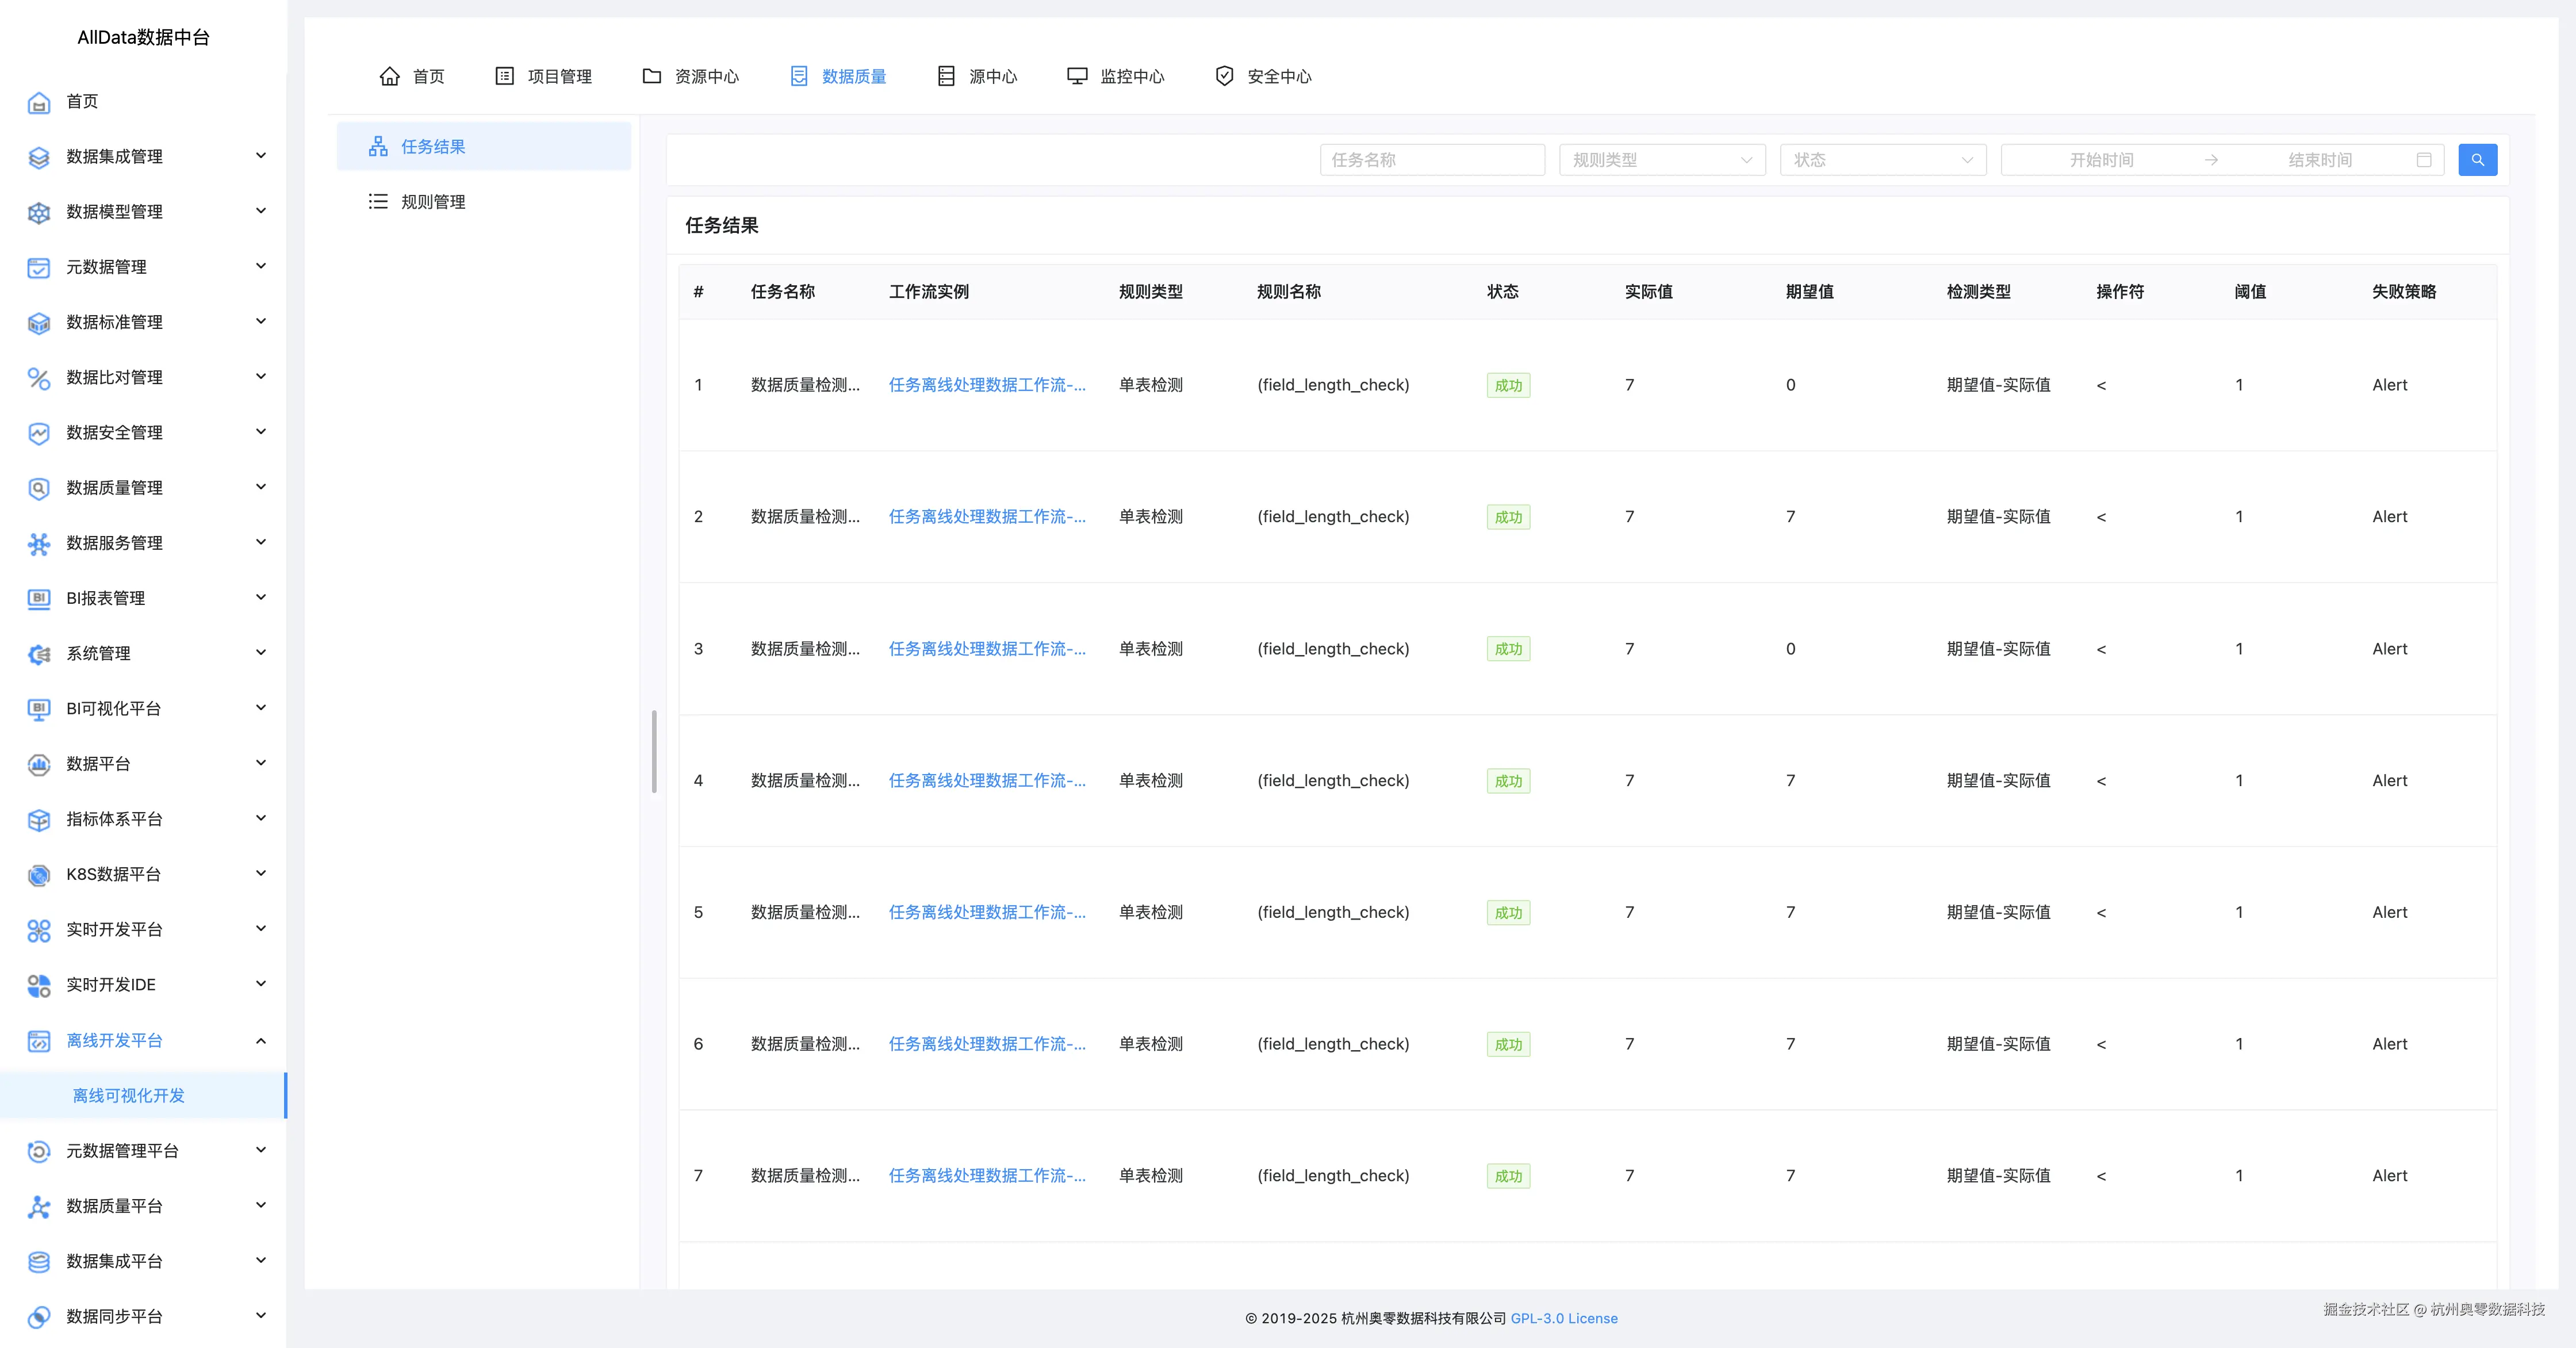The width and height of the screenshot is (2576, 1348).
Task: Open workflow instance link in row 1
Action: [986, 385]
